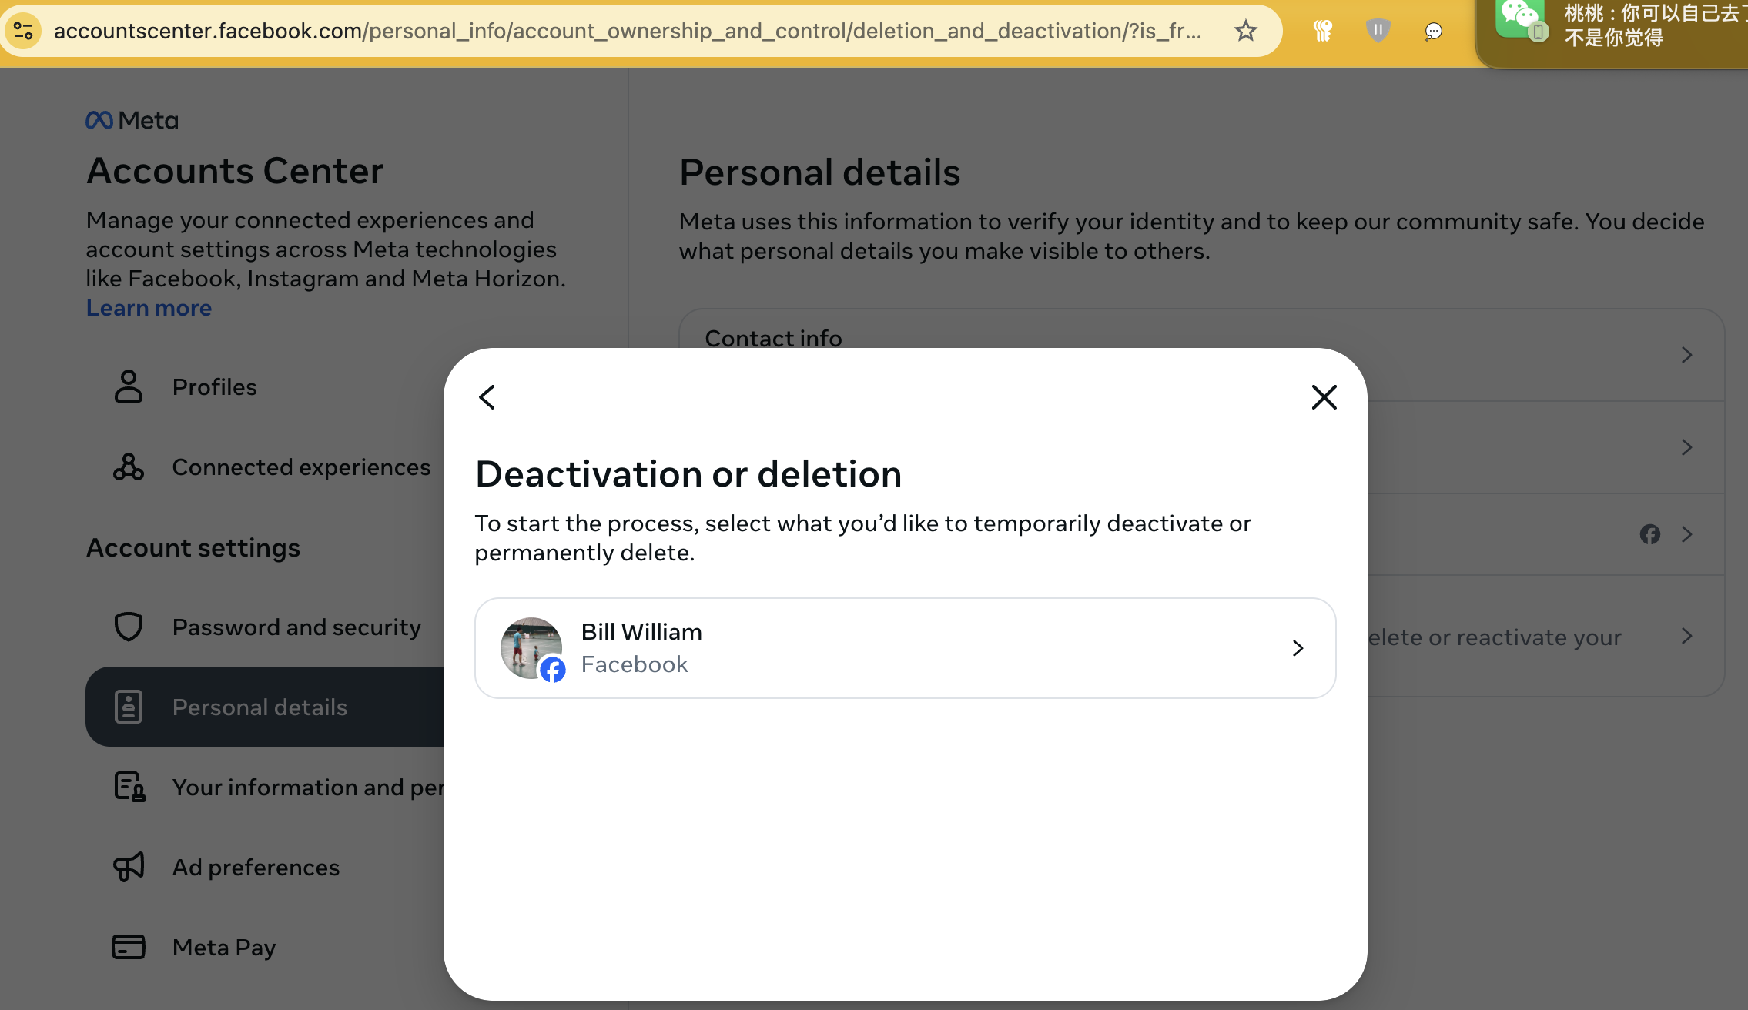The width and height of the screenshot is (1748, 1010).
Task: Click the chevron on the reactivate account row
Action: [x=1686, y=636]
